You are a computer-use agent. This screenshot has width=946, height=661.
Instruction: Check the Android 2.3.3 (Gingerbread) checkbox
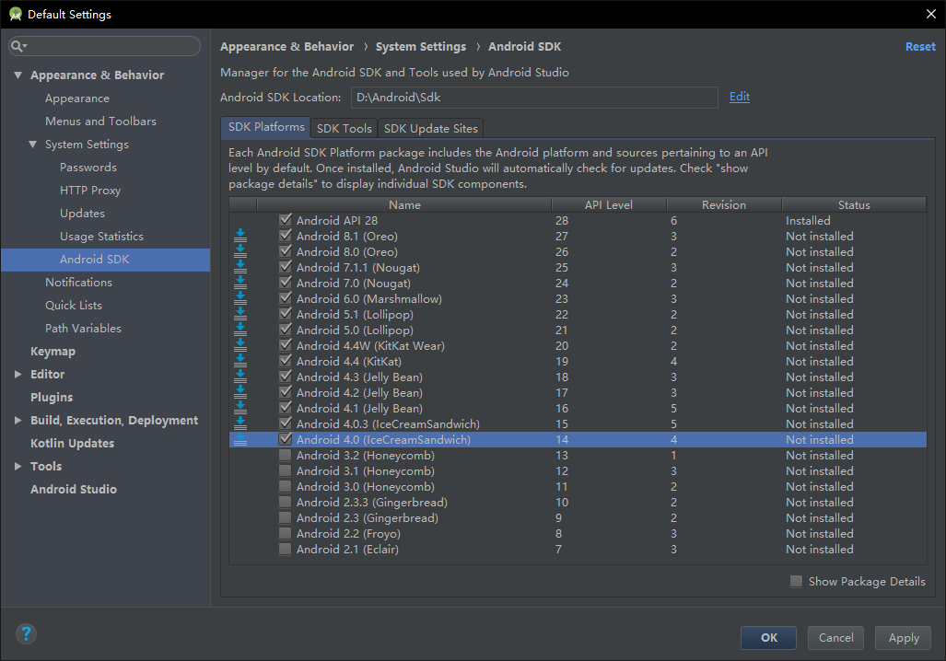click(x=286, y=503)
